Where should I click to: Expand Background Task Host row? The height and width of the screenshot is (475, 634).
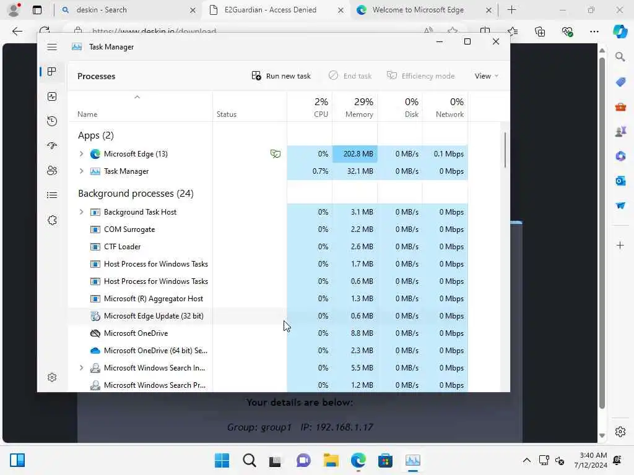[81, 212]
